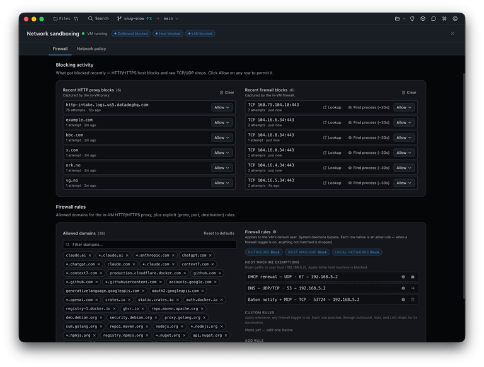Viewport: 484px width, 367px height.
Task: Click the panel's vertical scrollbar
Action: tap(464, 185)
